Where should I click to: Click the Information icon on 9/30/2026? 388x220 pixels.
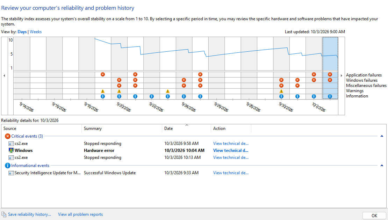click(x=281, y=96)
